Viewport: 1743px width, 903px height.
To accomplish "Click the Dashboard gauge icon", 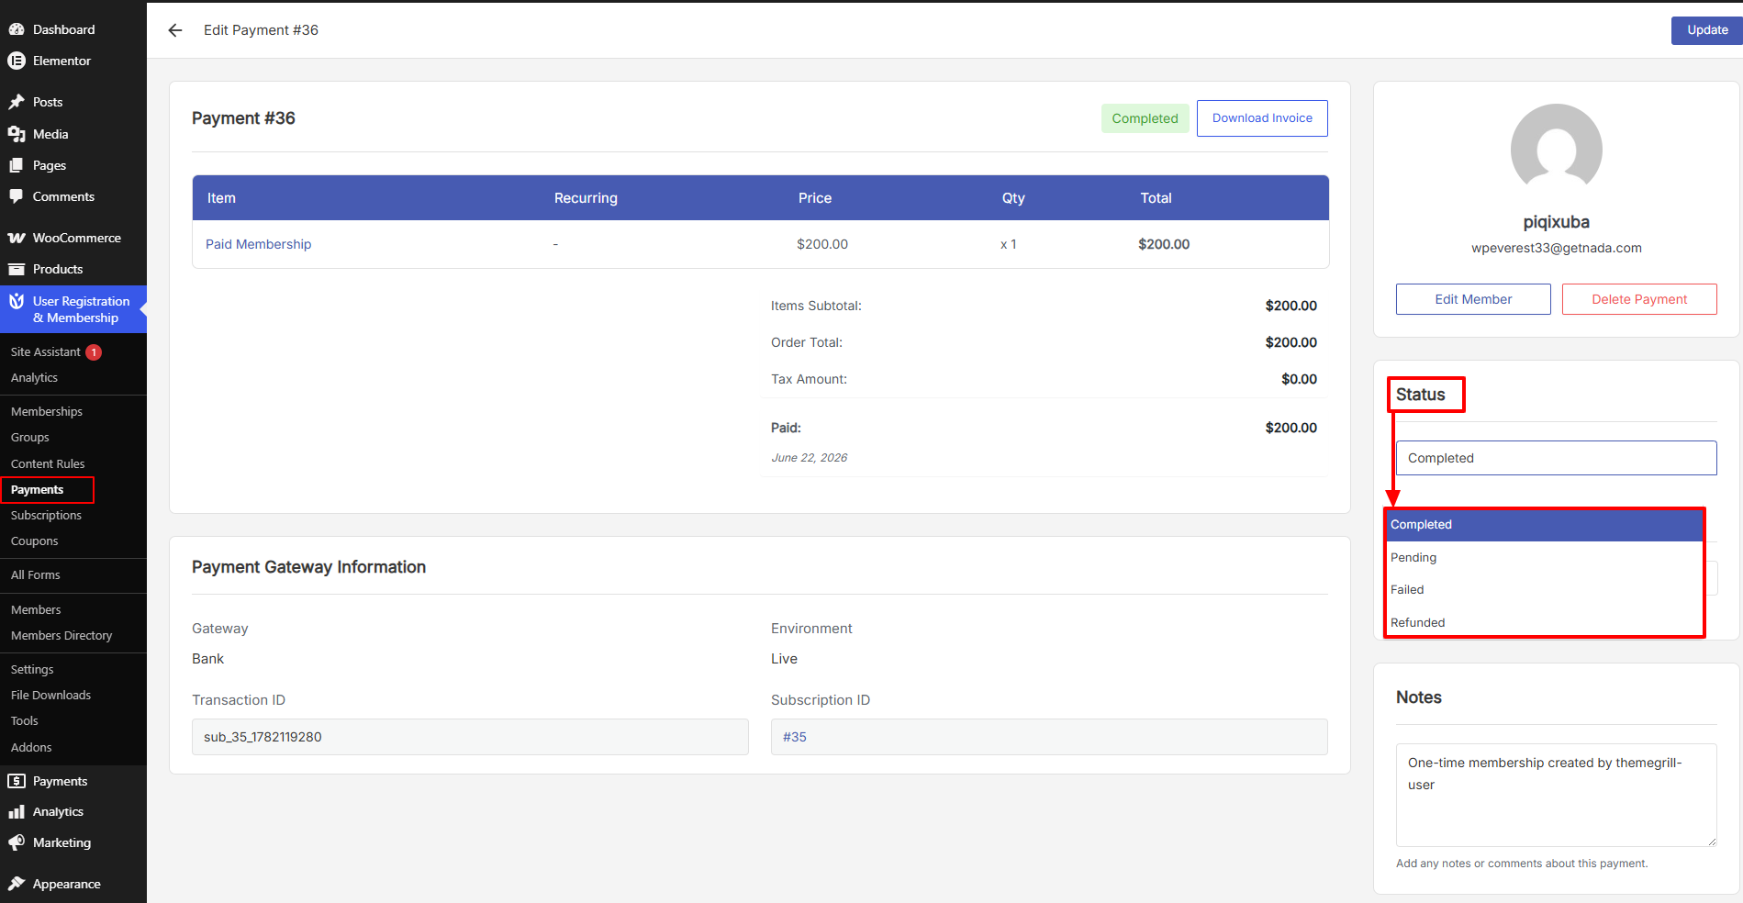I will [x=17, y=29].
